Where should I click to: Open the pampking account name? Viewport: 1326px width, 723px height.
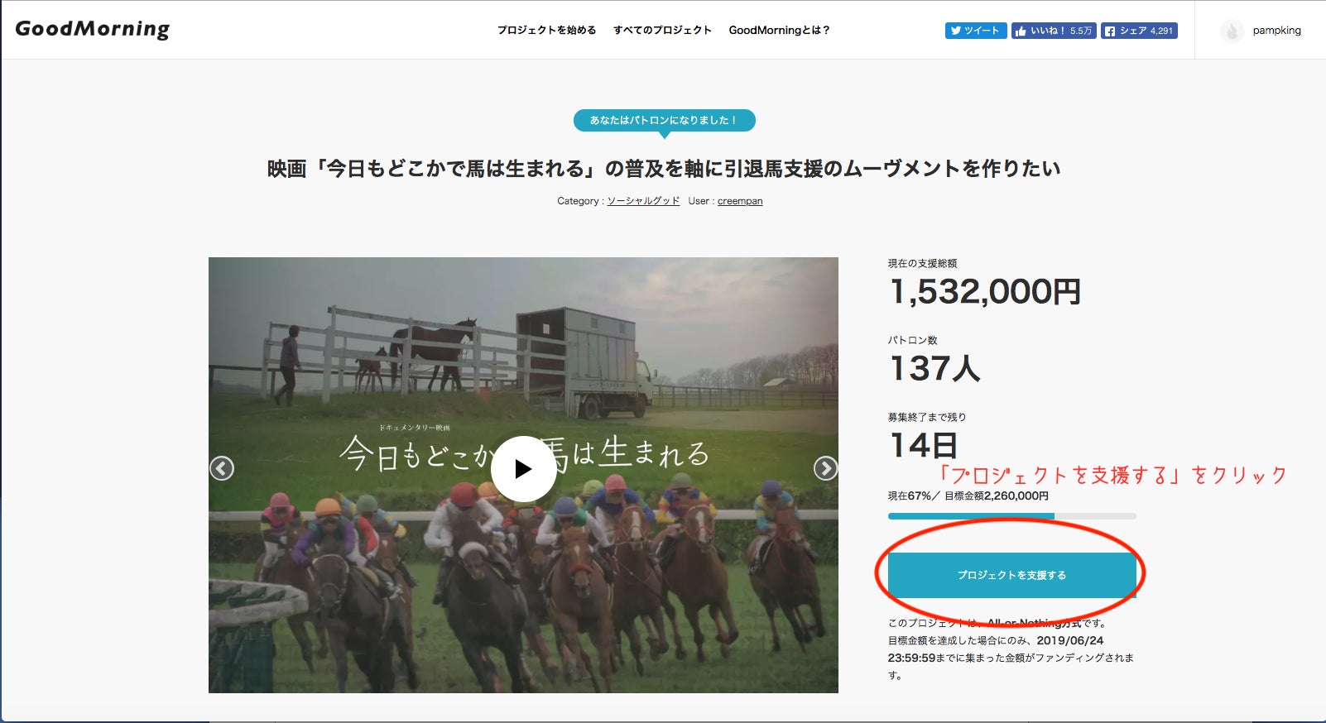point(1276,31)
